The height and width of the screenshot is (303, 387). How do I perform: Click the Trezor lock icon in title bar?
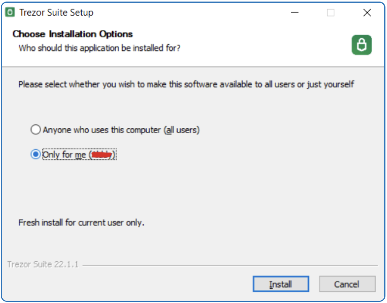click(x=10, y=12)
